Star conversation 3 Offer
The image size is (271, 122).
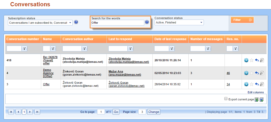click(252, 84)
